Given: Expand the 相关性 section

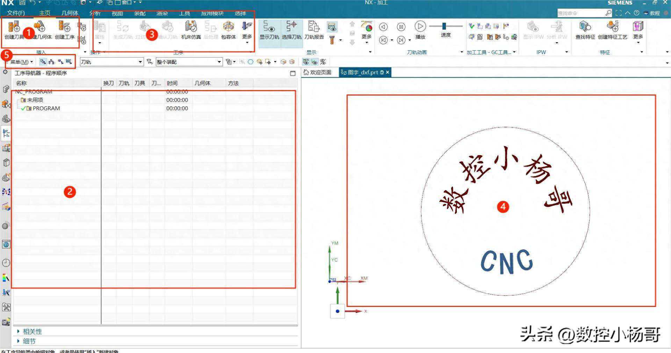Looking at the screenshot, I should click(x=32, y=331).
